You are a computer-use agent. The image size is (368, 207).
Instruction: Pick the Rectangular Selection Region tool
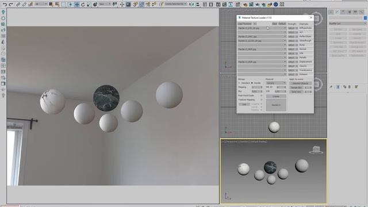click(x=63, y=4)
